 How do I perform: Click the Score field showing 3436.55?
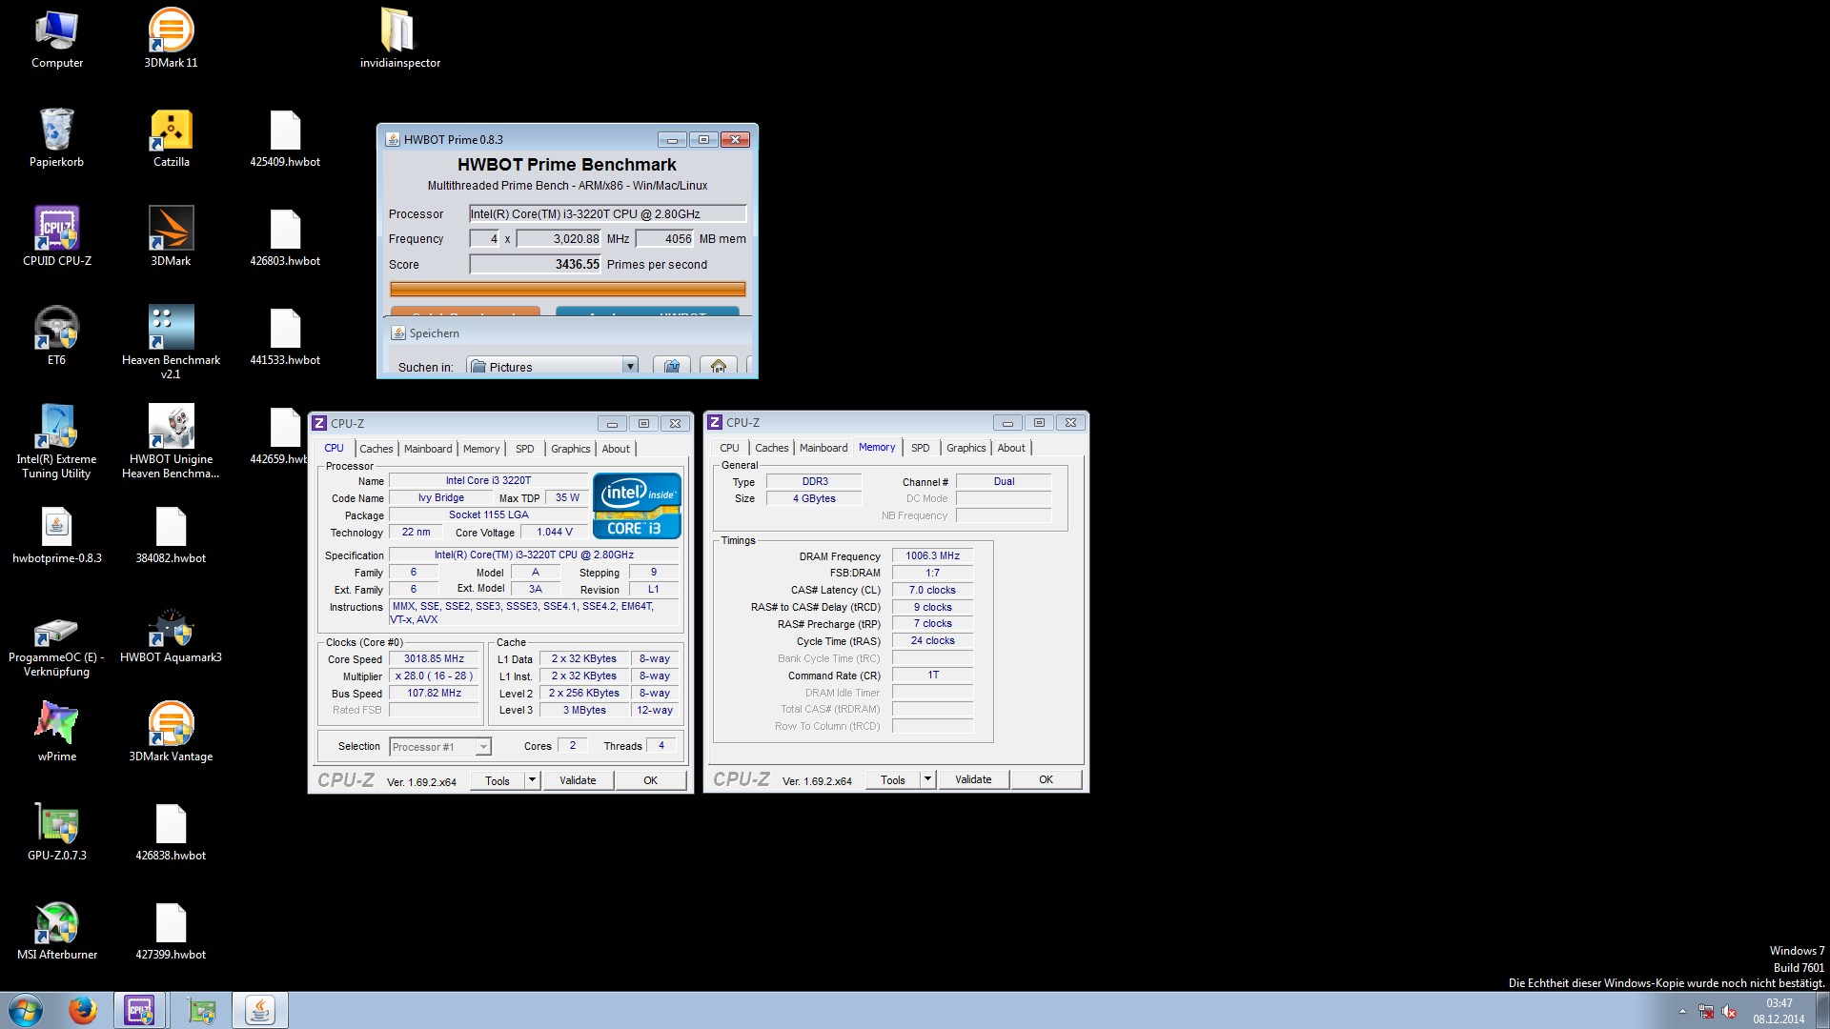point(536,264)
